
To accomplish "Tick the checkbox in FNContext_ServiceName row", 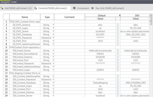I will click(x=118, y=54).
